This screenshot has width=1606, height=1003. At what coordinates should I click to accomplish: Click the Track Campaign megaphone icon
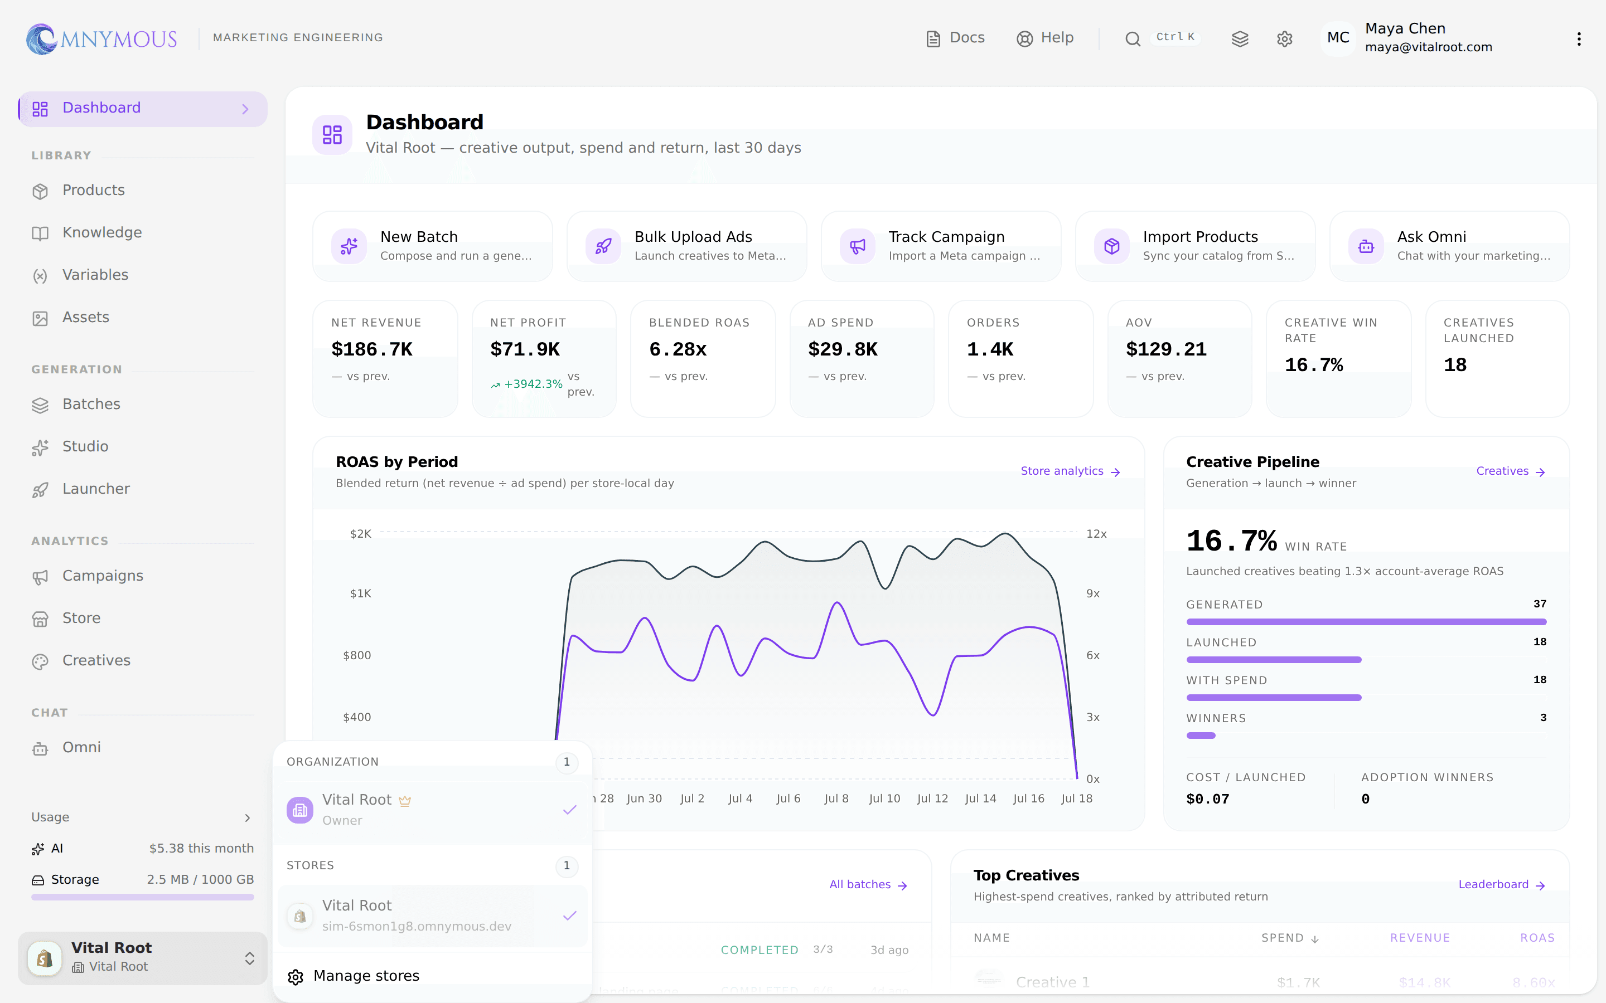858,246
